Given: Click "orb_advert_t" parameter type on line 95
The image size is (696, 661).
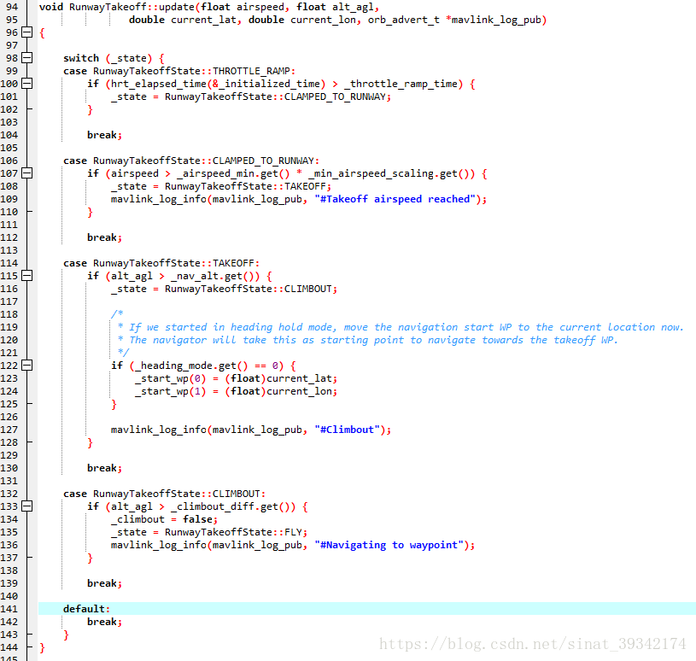Looking at the screenshot, I should coord(403,20).
